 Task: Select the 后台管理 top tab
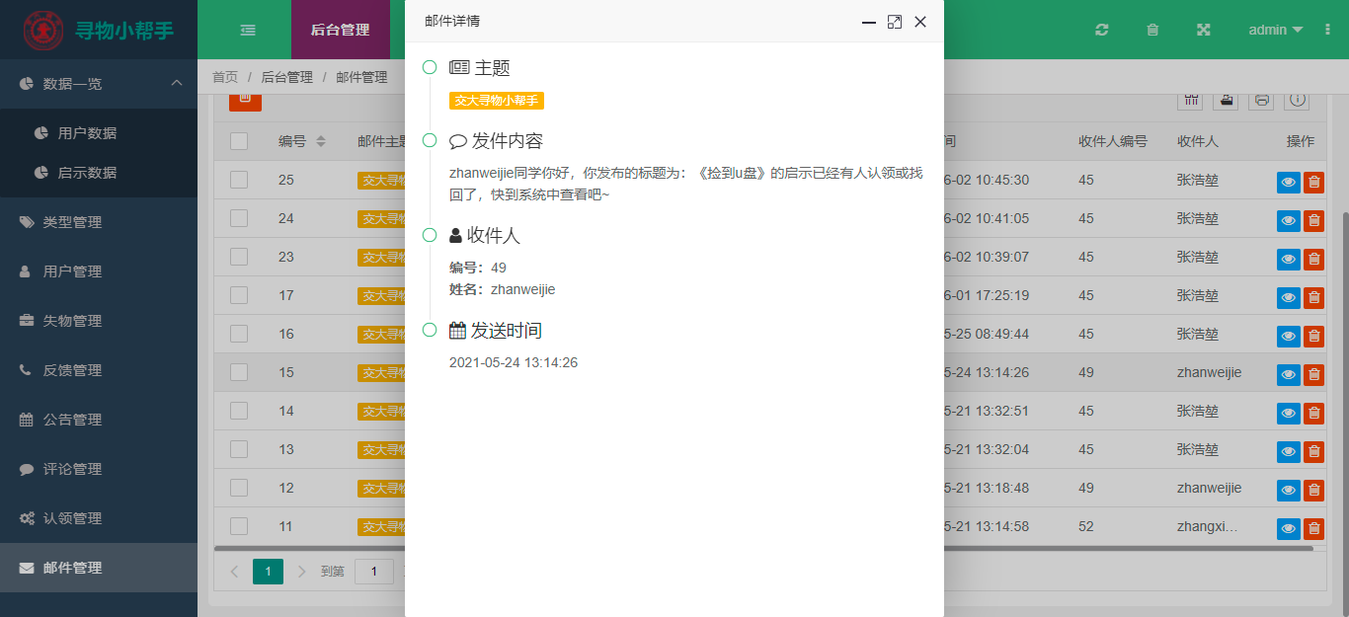(341, 30)
